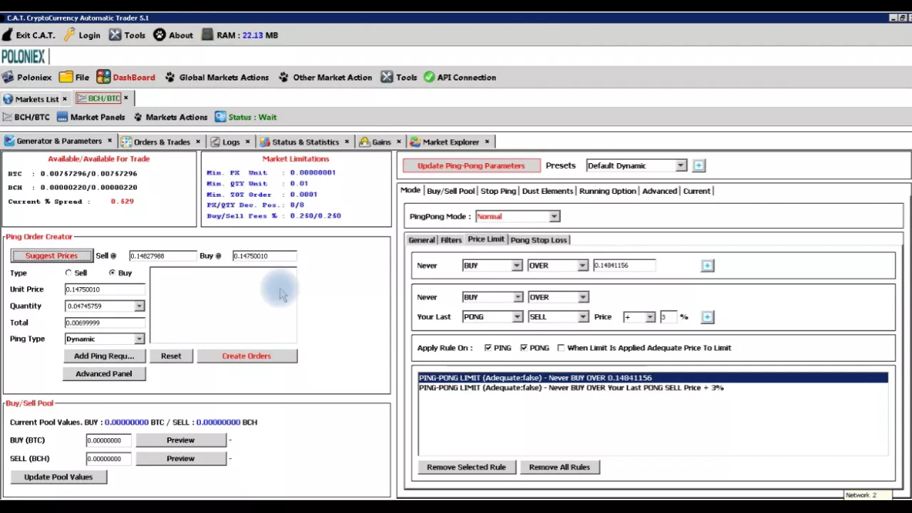Open About with the cat icon
The height and width of the screenshot is (513, 912).
click(x=160, y=35)
